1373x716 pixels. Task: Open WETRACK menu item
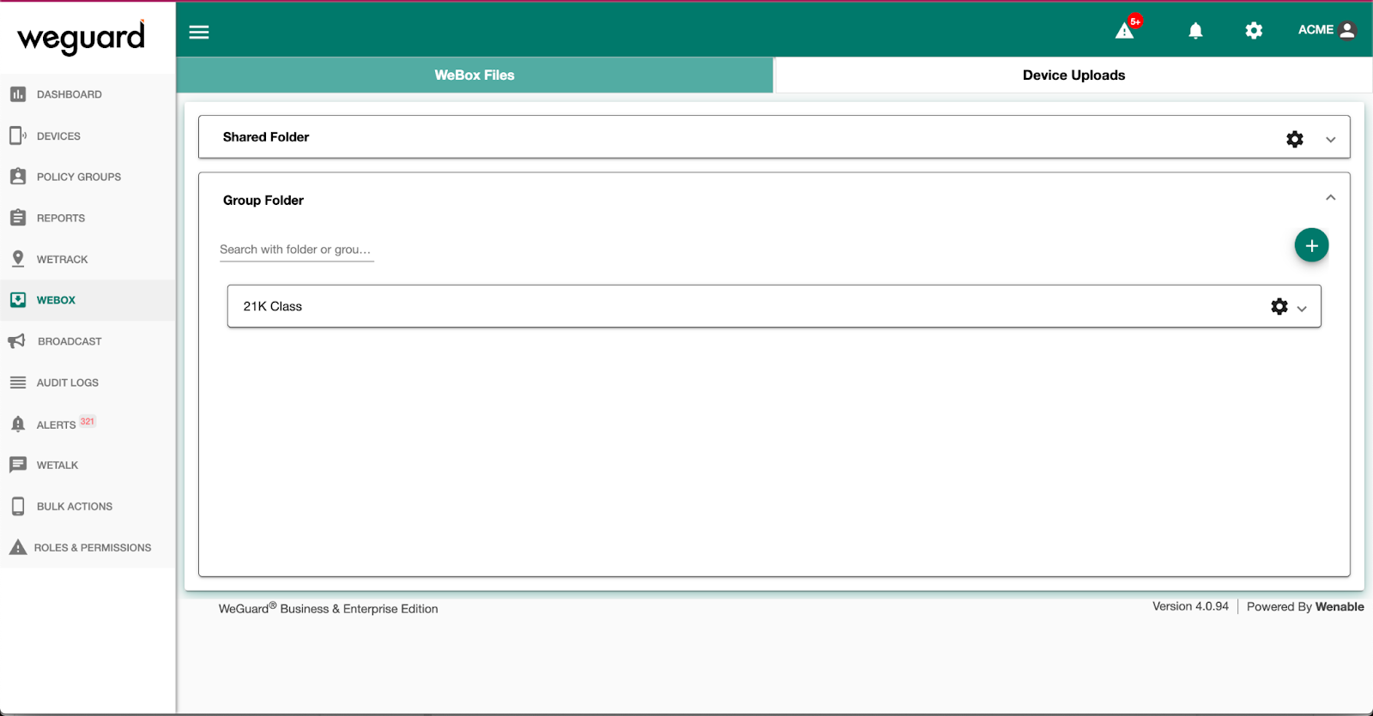point(62,259)
